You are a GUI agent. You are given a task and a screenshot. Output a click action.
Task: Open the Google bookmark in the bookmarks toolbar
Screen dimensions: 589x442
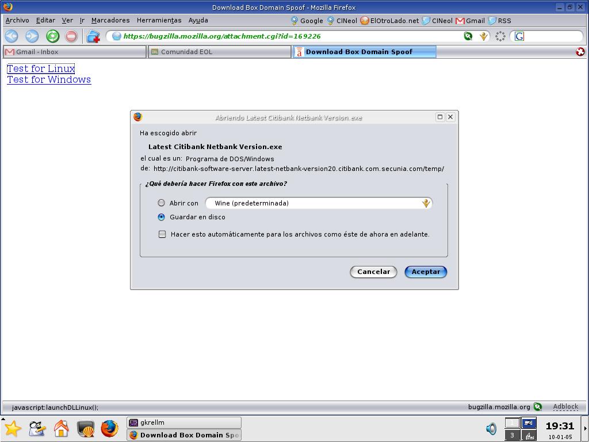pos(307,21)
